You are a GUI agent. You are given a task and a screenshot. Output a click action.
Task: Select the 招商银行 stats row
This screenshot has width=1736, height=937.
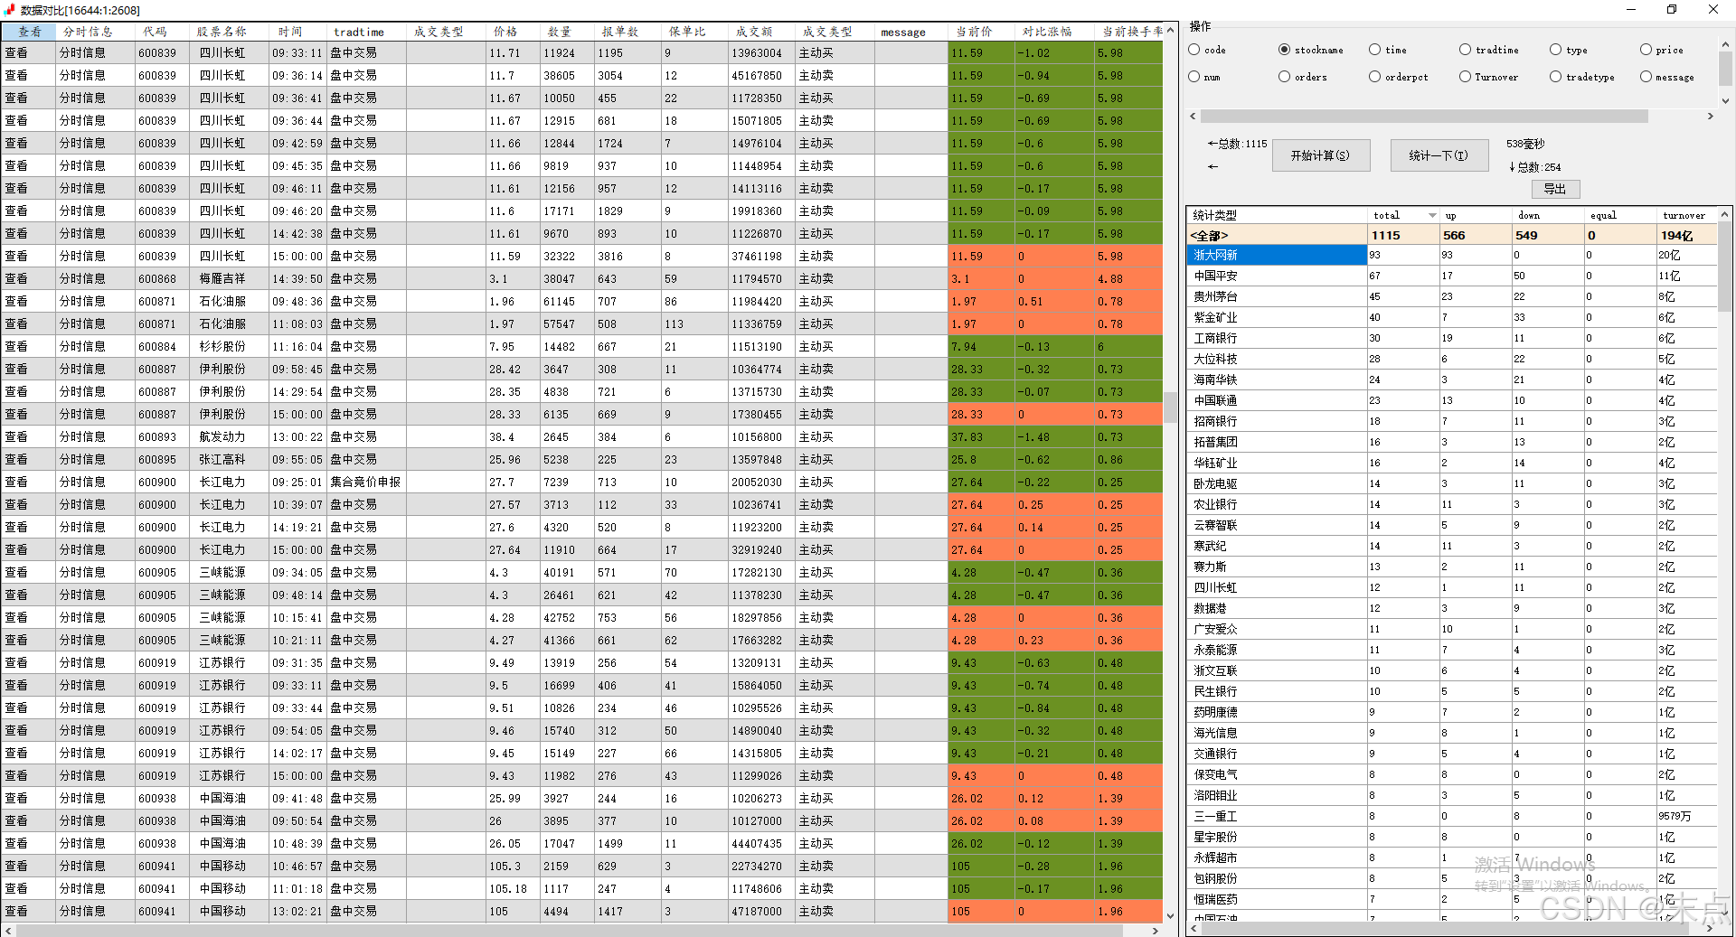point(1452,421)
